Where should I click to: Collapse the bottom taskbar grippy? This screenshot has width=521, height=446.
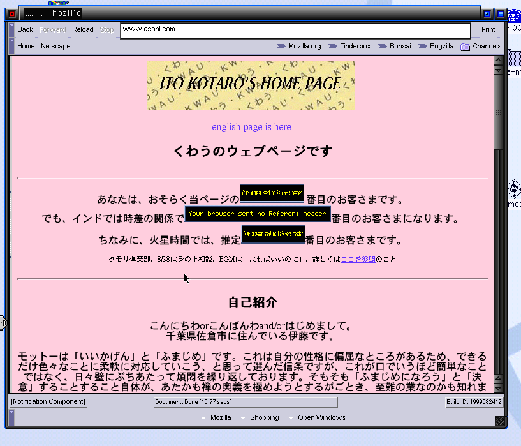pos(11,417)
